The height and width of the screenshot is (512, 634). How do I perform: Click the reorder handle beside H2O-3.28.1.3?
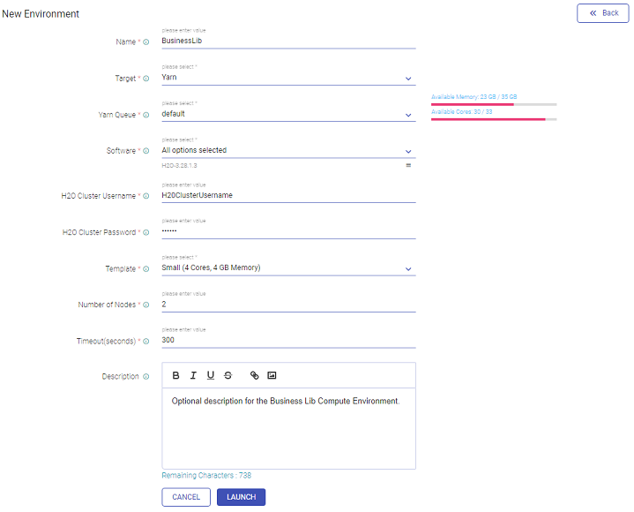pos(408,165)
